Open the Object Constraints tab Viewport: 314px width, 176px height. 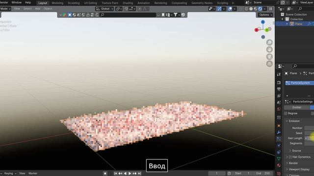[x=279, y=152]
